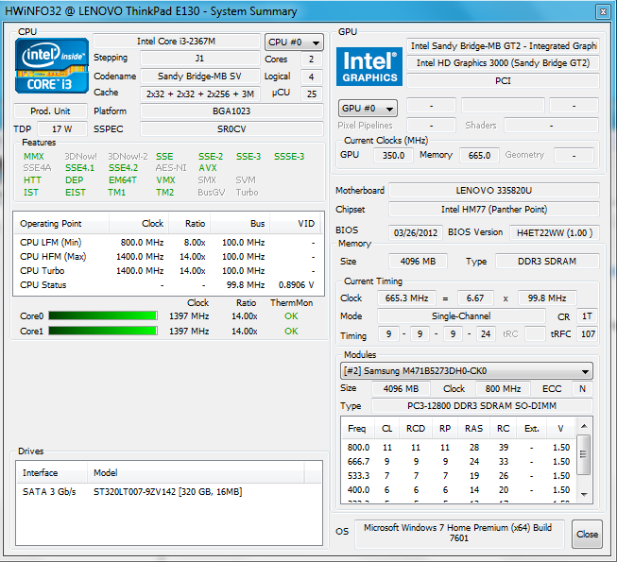The height and width of the screenshot is (562, 617).
Task: Click the 17 W TDP field
Action: tap(62, 129)
